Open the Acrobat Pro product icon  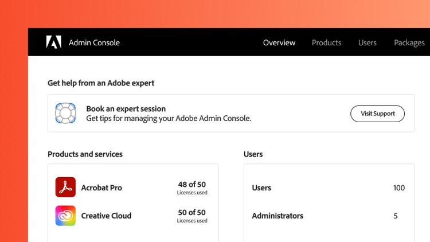(65, 187)
